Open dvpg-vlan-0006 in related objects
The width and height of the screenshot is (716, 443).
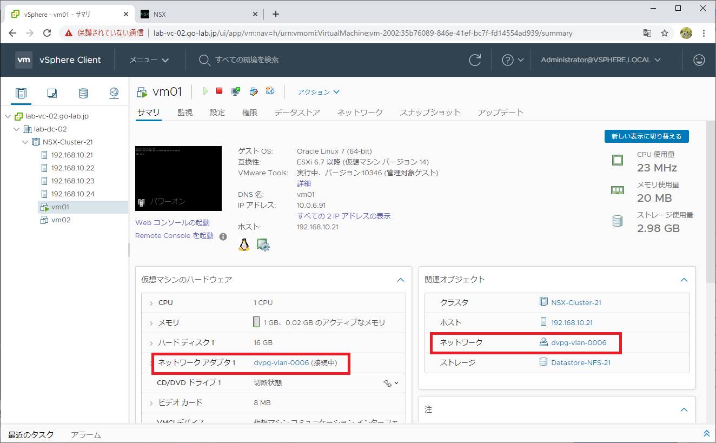click(x=579, y=343)
